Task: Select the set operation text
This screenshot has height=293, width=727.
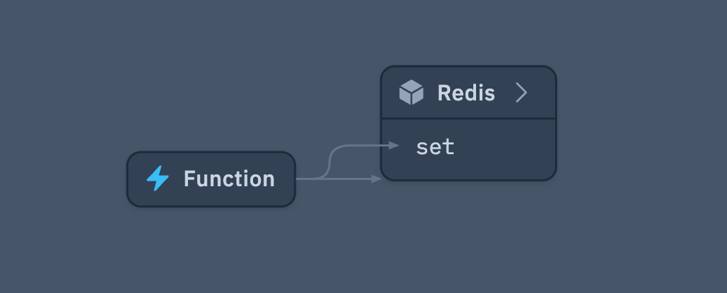Action: click(x=435, y=147)
